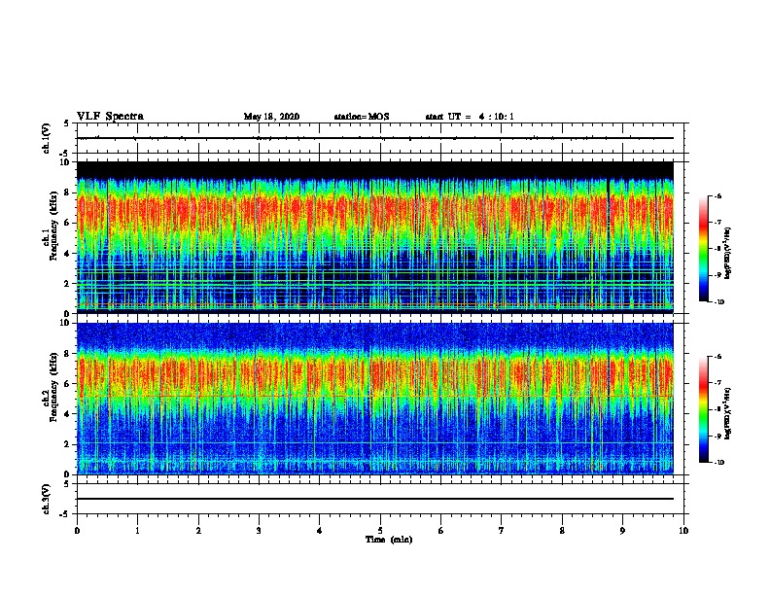This screenshot has height=595, width=770.
Task: Click the ch.2 "Frequency (kHz)" axis label
Action: click(x=53, y=387)
